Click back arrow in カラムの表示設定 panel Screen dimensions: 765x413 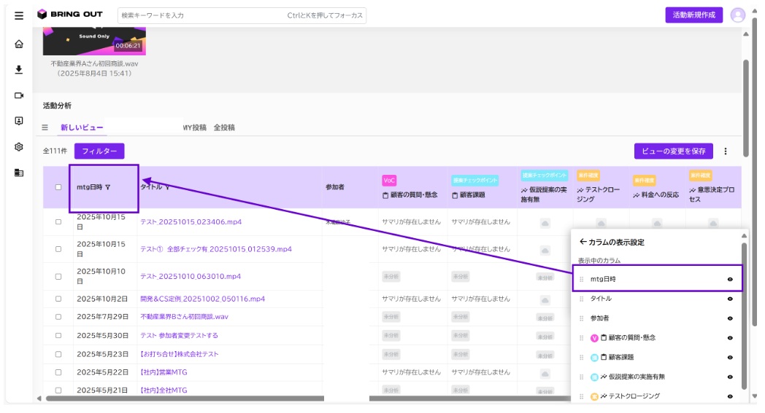pos(583,242)
